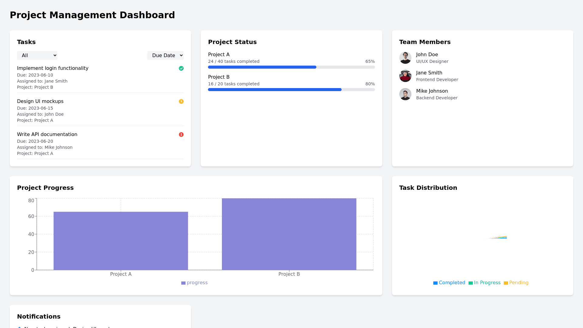Image resolution: width=583 pixels, height=328 pixels.
Task: Click John Doe's avatar photo
Action: pos(405,58)
